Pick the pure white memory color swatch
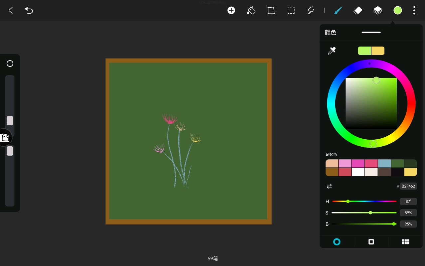425x266 pixels. (358, 172)
